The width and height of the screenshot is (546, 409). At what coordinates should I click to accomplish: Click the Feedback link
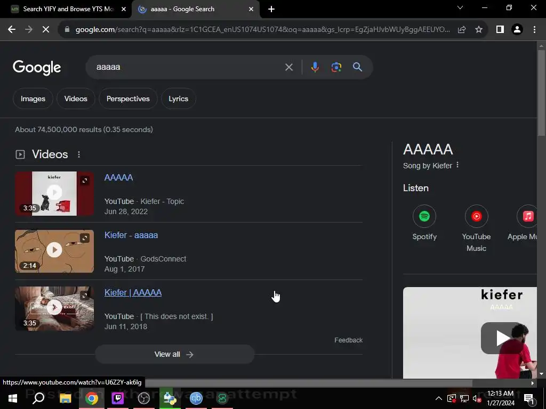(348, 340)
